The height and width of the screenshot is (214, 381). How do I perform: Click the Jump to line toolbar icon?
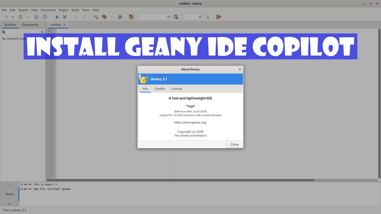(207, 17)
